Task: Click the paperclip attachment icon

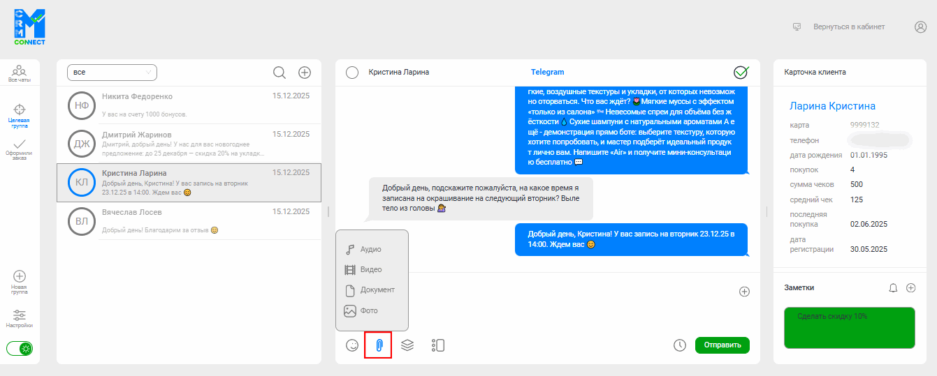Action: tap(379, 345)
